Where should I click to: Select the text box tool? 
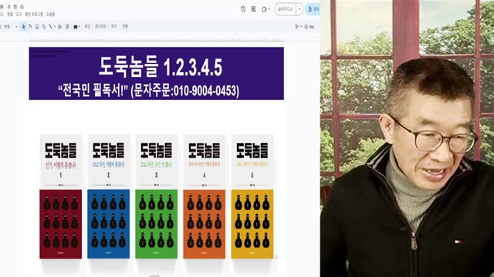[30, 27]
